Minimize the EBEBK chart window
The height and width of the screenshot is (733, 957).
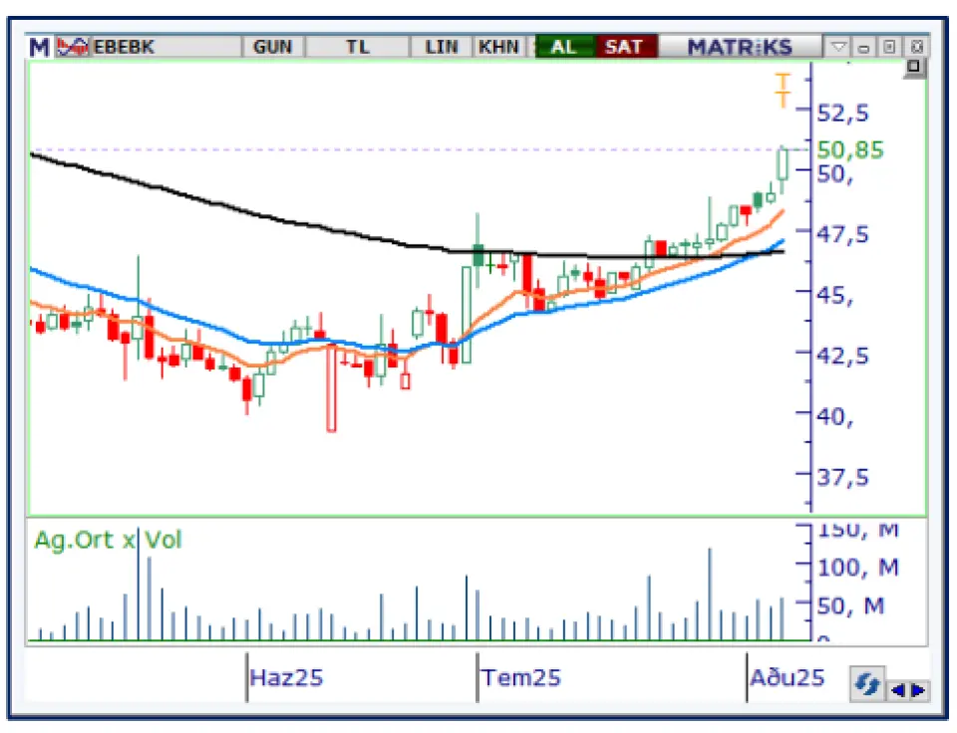tap(863, 47)
